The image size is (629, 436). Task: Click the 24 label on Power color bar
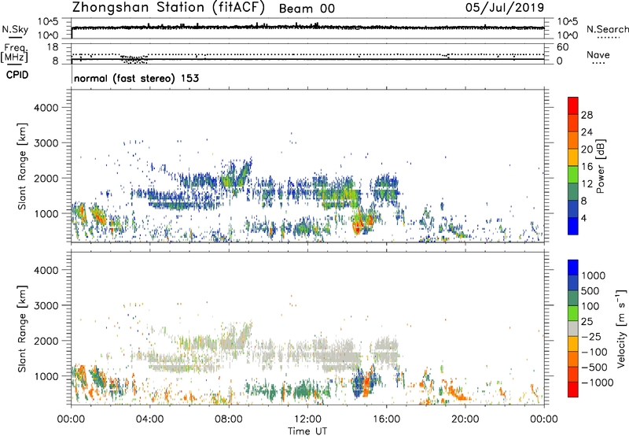(x=587, y=132)
